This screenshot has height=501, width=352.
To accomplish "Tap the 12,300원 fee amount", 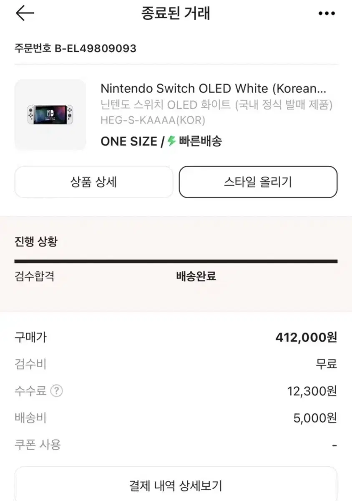I will (x=312, y=391).
